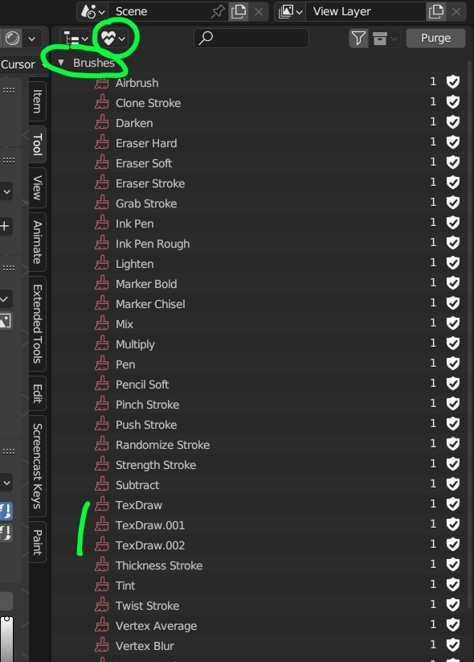The width and height of the screenshot is (474, 662).
Task: Open the Outliner editor type dropdown
Action: [x=76, y=39]
